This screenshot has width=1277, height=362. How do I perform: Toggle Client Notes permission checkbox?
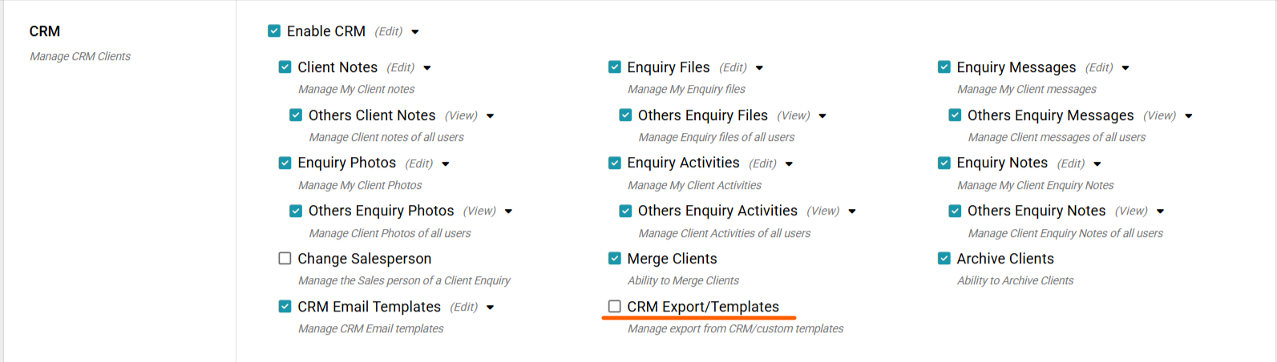pos(285,67)
